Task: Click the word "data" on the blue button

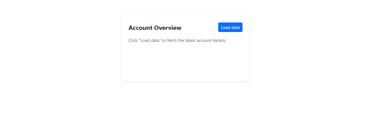Action: (235, 27)
